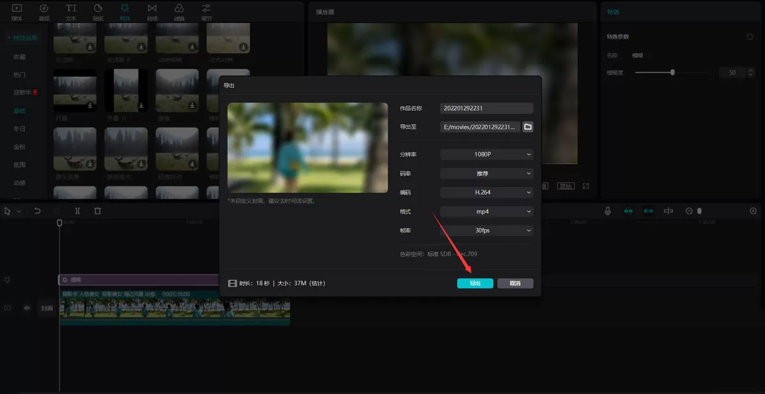Click the 轻微抖动 effect thumbnail

(x=177, y=149)
